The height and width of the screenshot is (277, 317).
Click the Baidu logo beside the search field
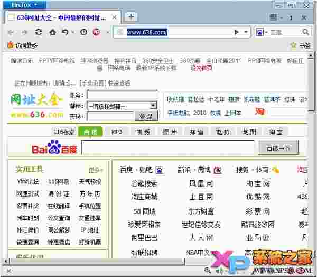coord(54,147)
